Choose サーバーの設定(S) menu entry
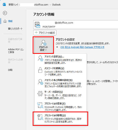The width and height of the screenshot is (118, 130). tap(60, 95)
